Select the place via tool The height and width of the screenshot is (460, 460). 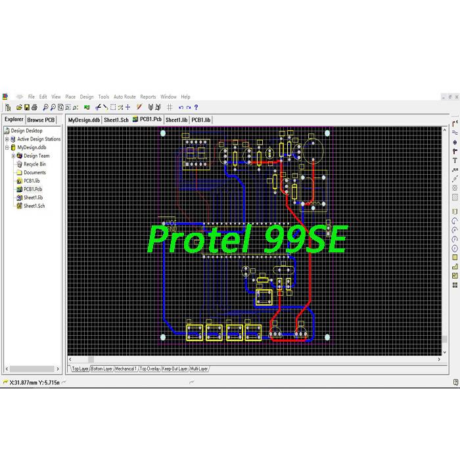click(x=455, y=151)
